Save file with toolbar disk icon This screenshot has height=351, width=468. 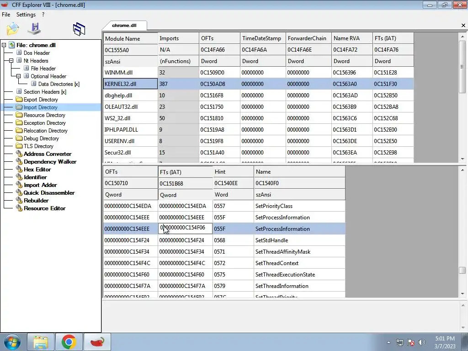tap(34, 28)
